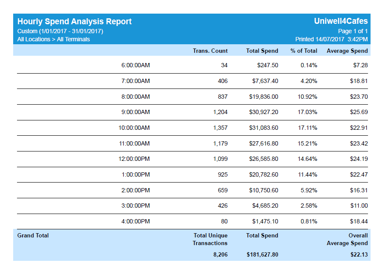
Task: Click the Printed 14/07/2017 timestamp
Action: tap(331, 39)
